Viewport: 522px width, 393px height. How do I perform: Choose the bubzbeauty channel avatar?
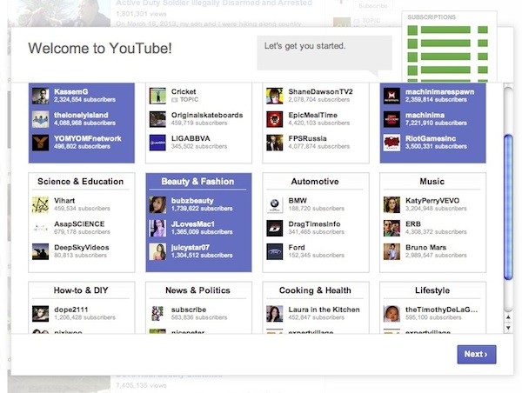[157, 205]
